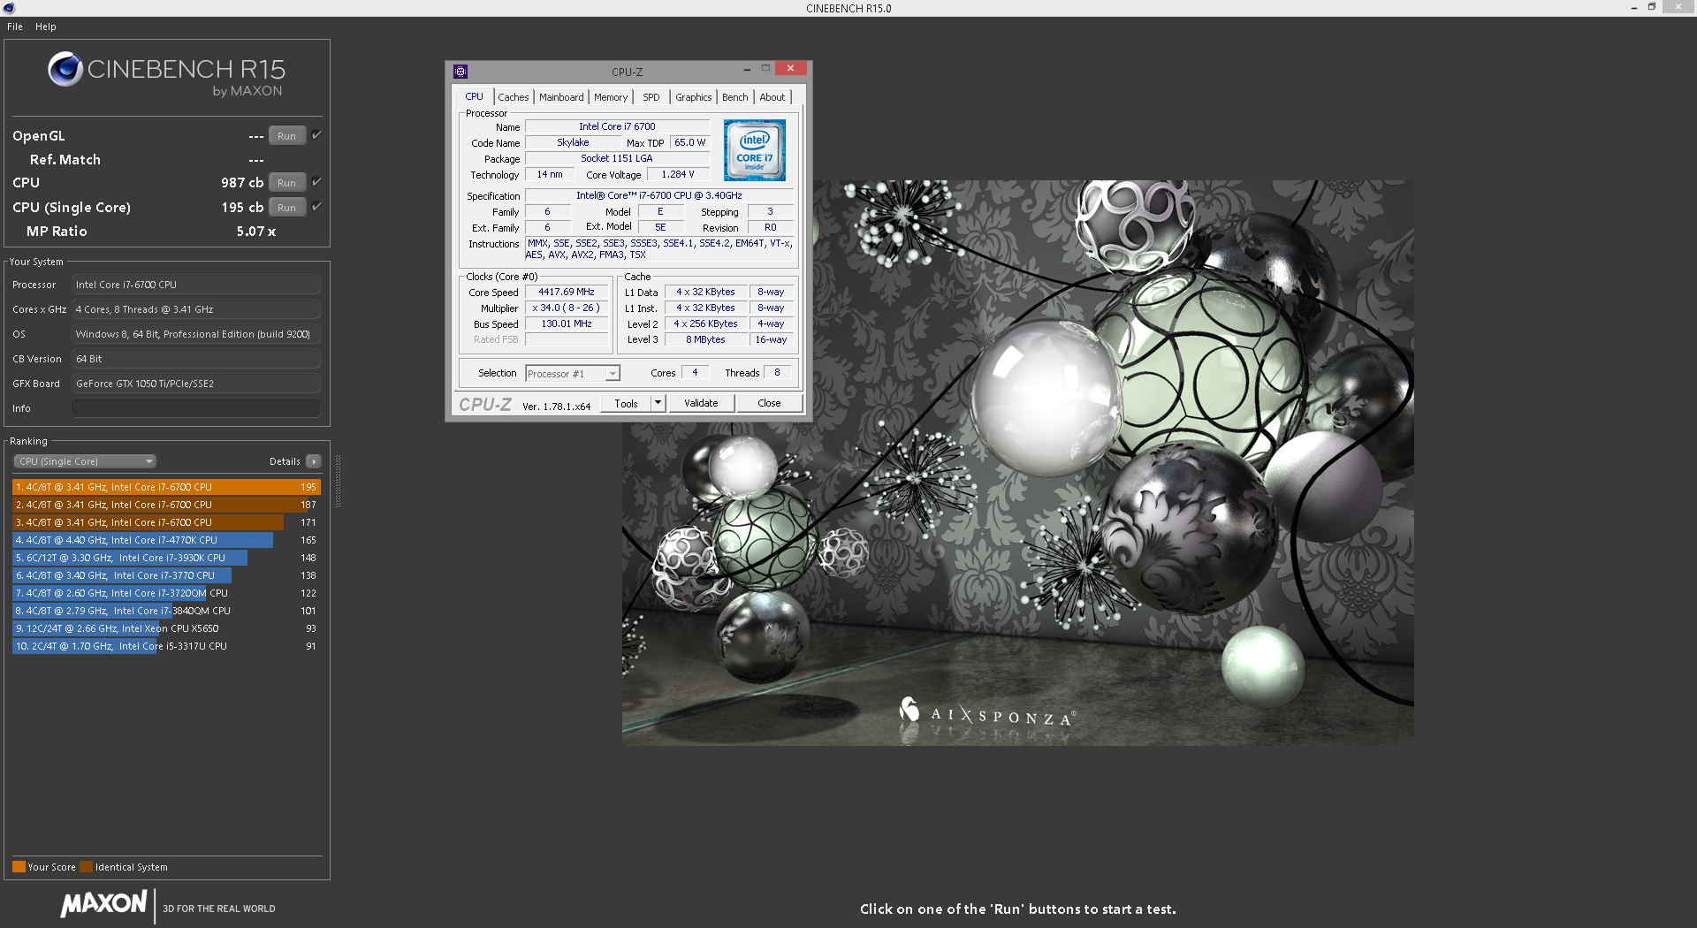
Task: Click the empty Info input field
Action: (196, 408)
